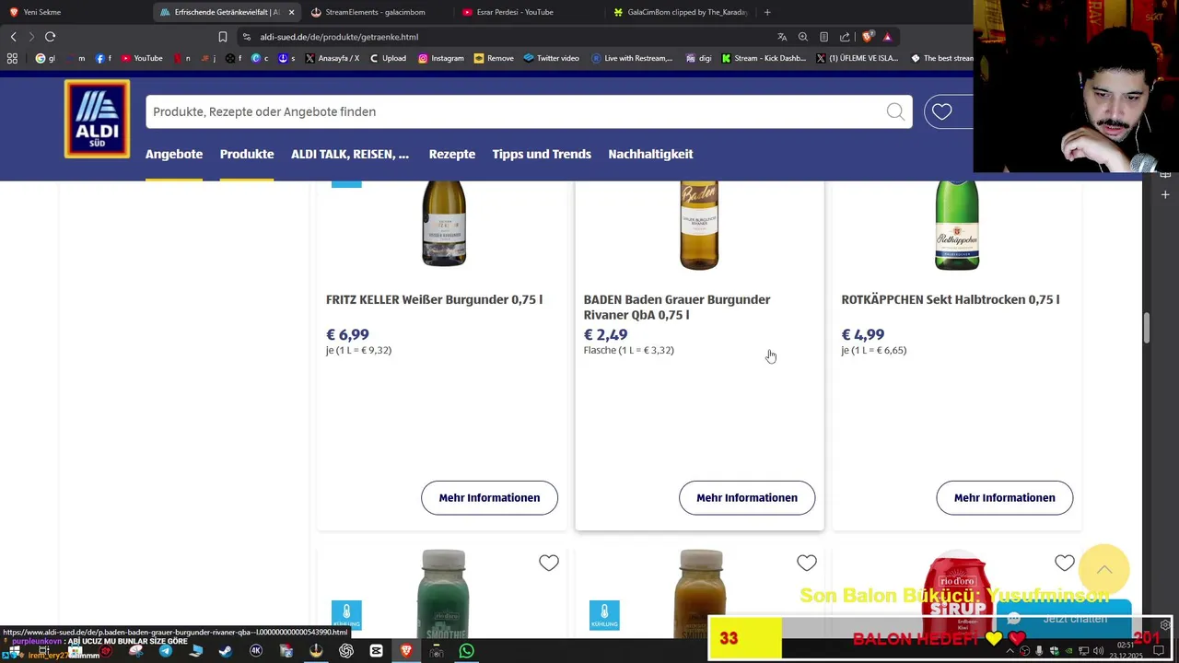Open Telegram from the taskbar

pos(166,651)
